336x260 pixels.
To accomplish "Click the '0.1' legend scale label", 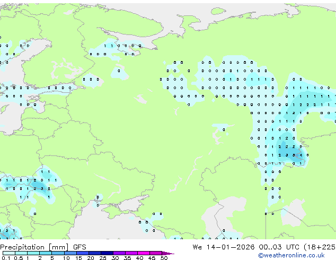I will [6, 258].
